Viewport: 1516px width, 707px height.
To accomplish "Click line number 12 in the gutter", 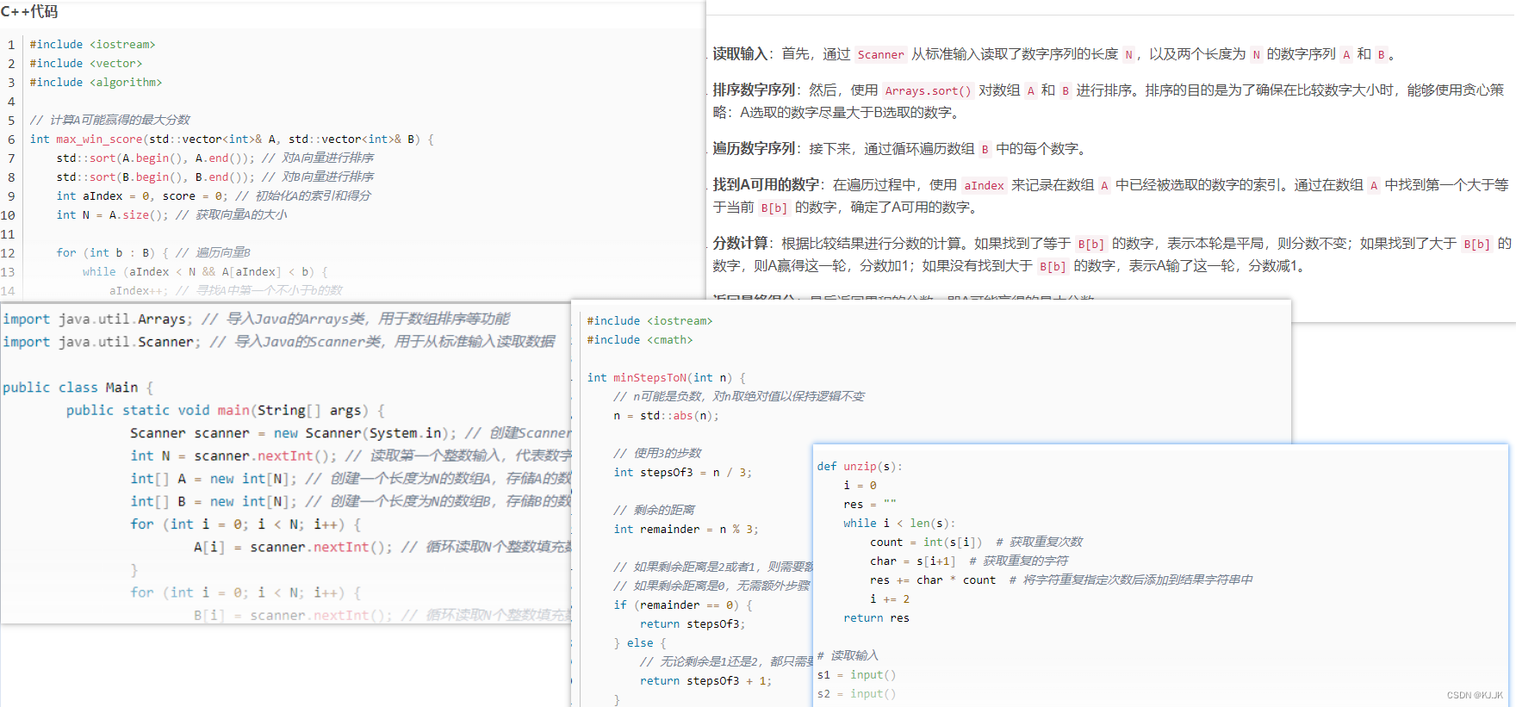I will [x=8, y=252].
